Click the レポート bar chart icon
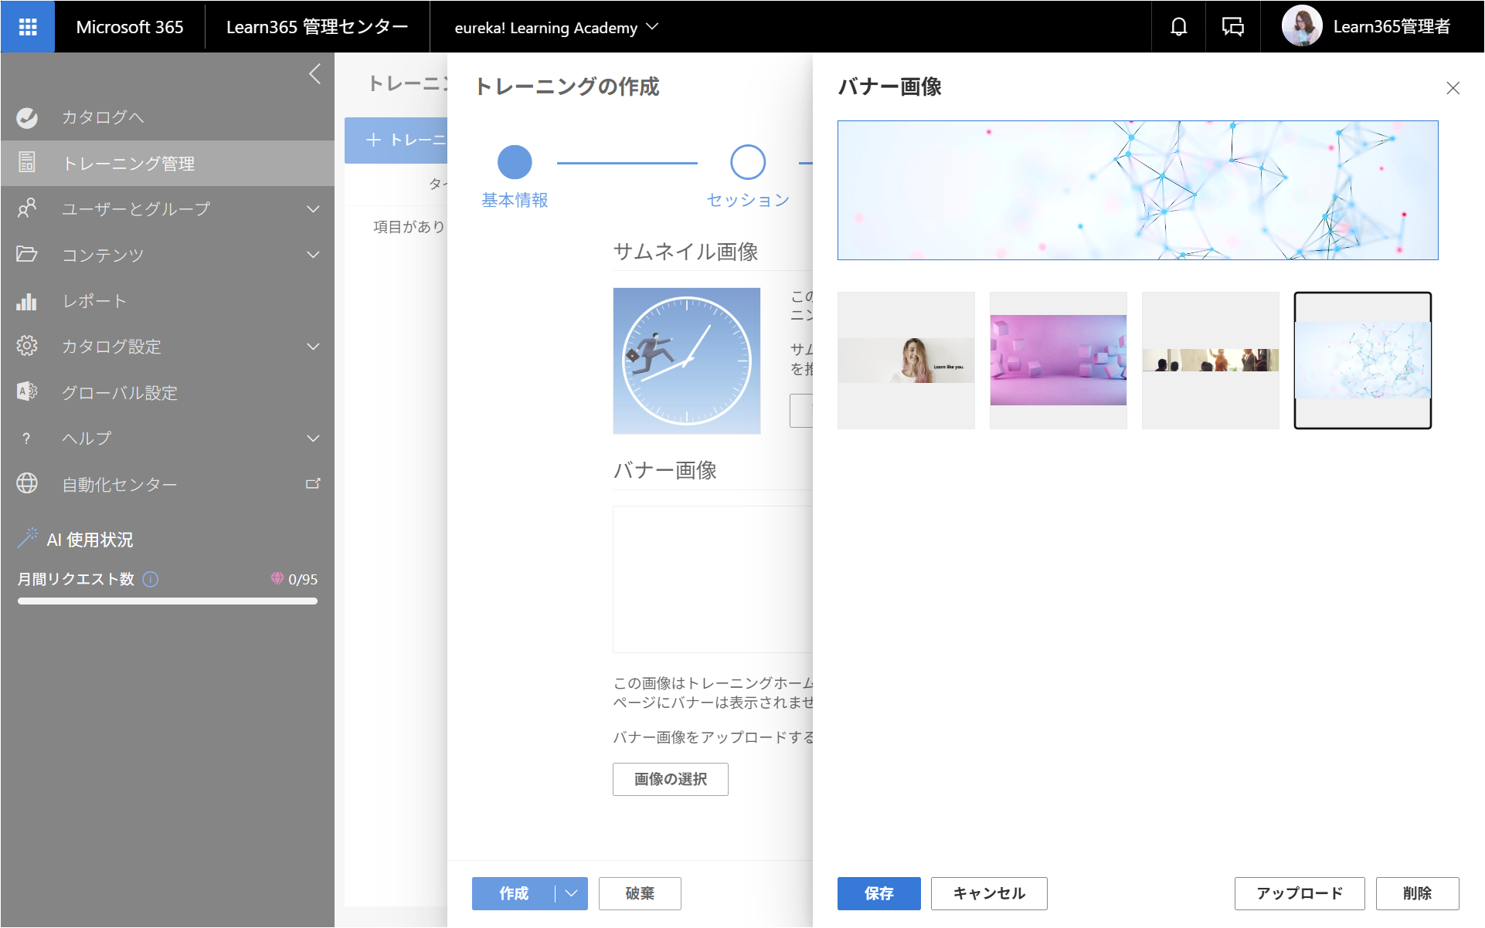This screenshot has height=928, width=1485. (x=27, y=301)
